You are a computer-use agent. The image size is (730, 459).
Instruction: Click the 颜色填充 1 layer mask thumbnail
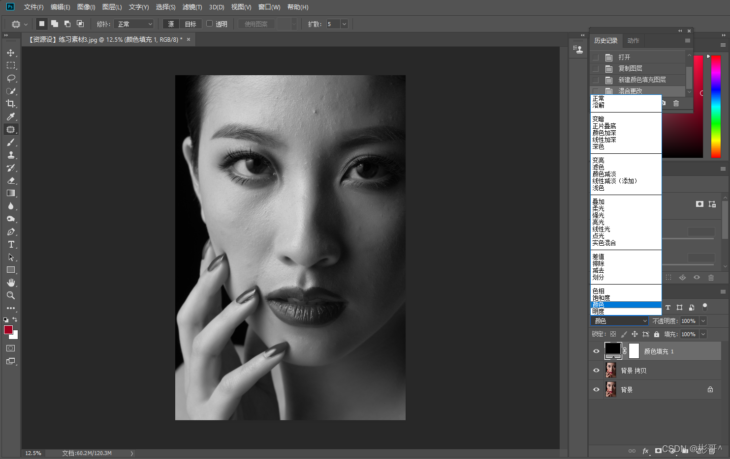tap(634, 351)
